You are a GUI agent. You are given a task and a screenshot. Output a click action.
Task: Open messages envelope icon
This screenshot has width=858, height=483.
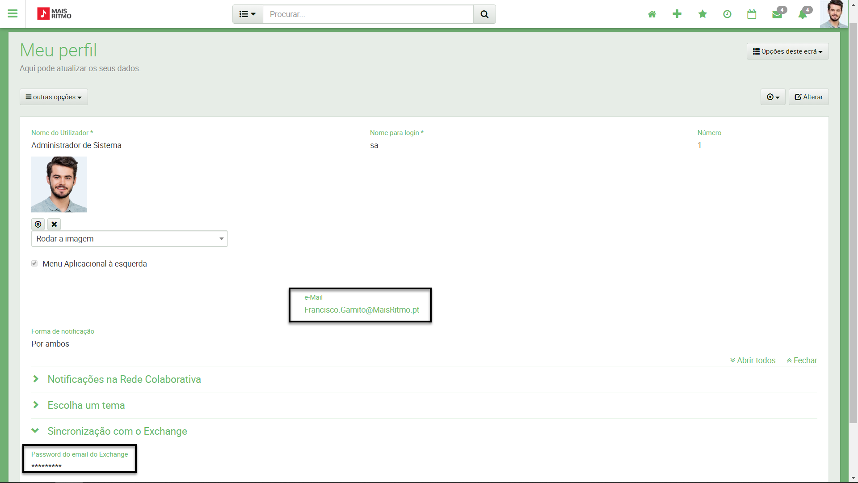778,14
